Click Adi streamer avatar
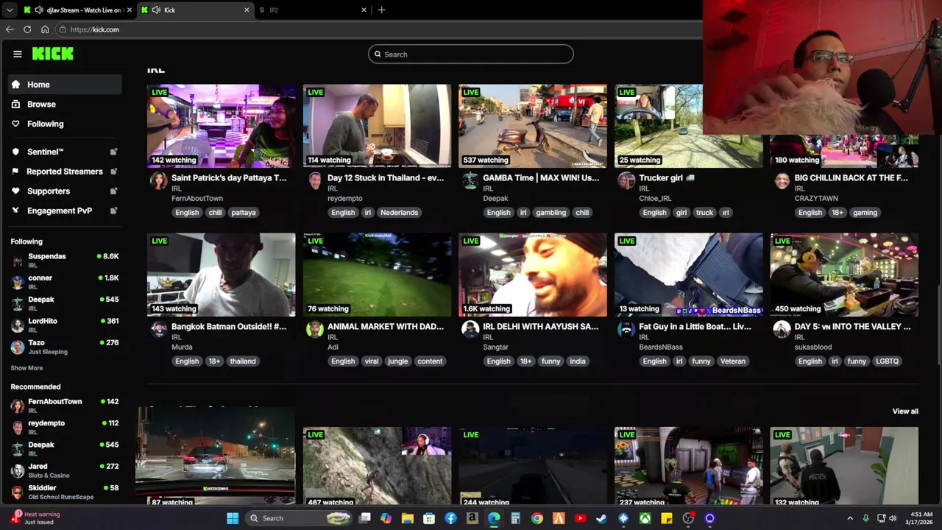The image size is (942, 530). (314, 329)
